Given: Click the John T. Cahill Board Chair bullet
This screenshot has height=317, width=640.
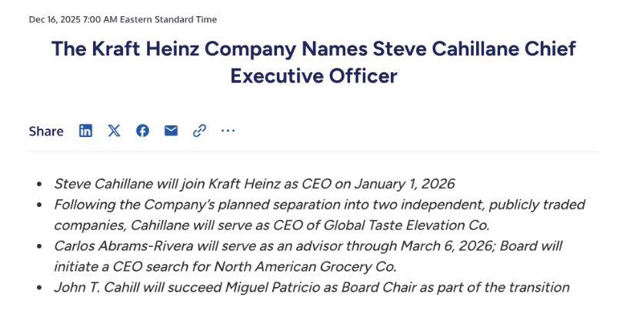Looking at the screenshot, I should [312, 287].
